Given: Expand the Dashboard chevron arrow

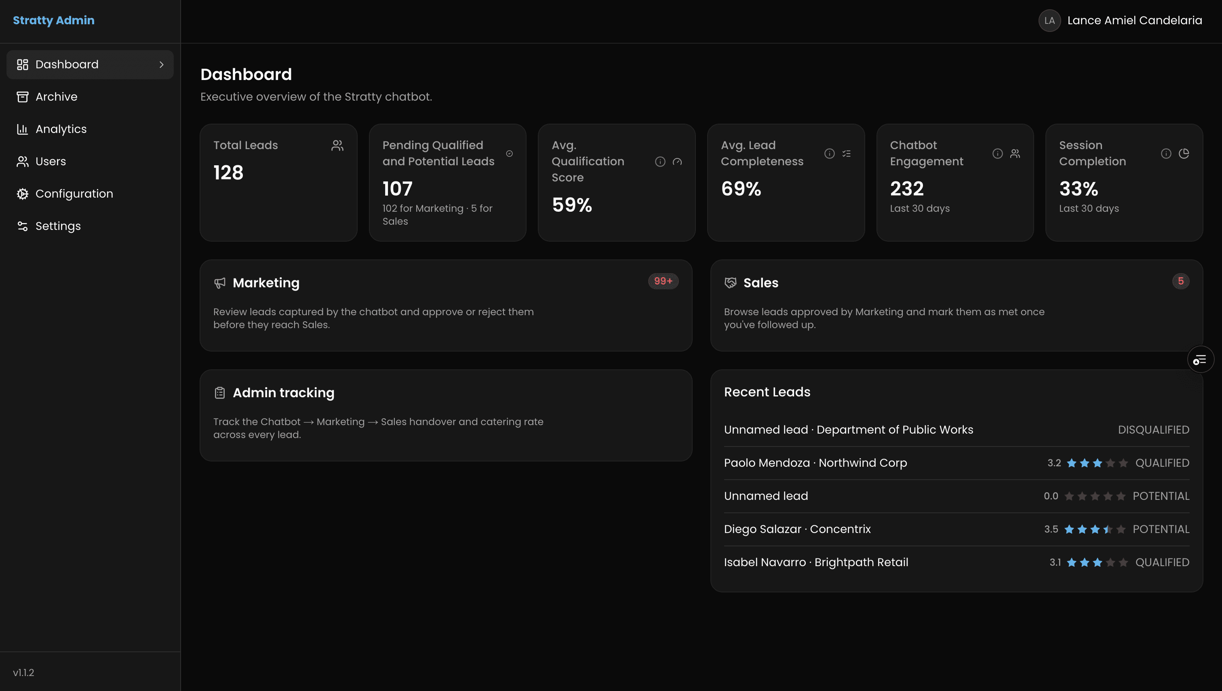Looking at the screenshot, I should pos(161,65).
